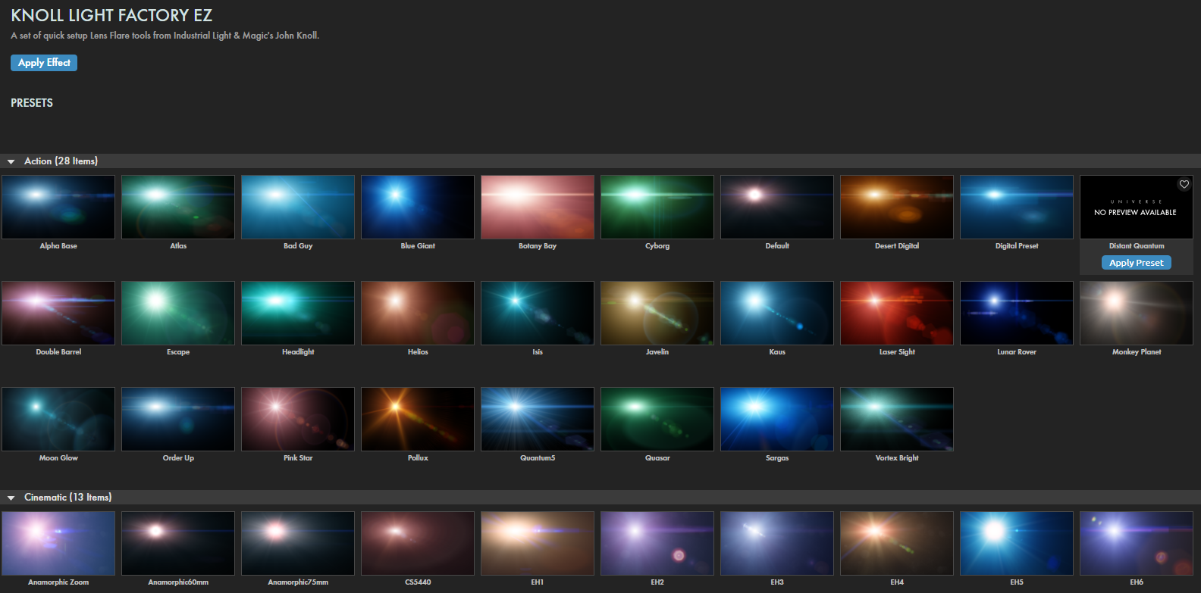Select the Kaus preset thumbnail
The width and height of the screenshot is (1201, 593).
point(777,313)
